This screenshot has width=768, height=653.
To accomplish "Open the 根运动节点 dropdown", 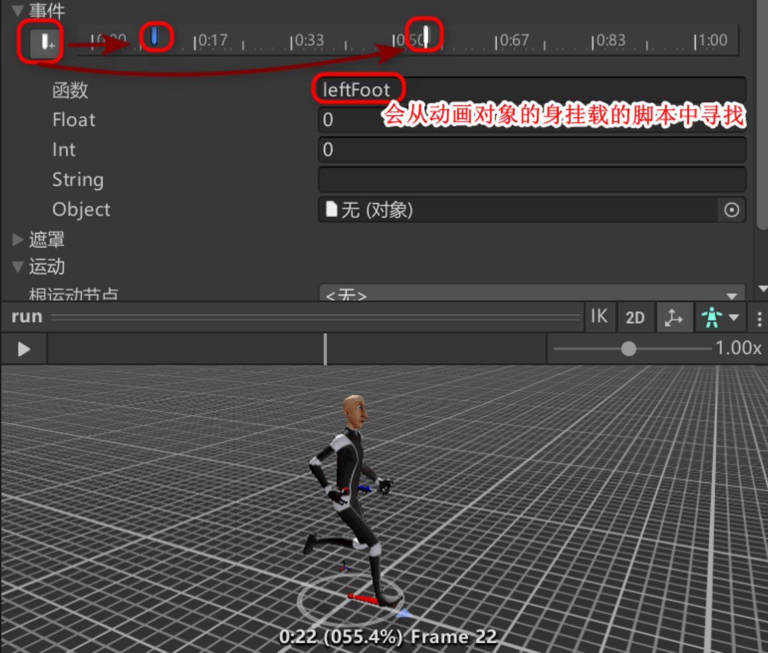I will coord(532,293).
